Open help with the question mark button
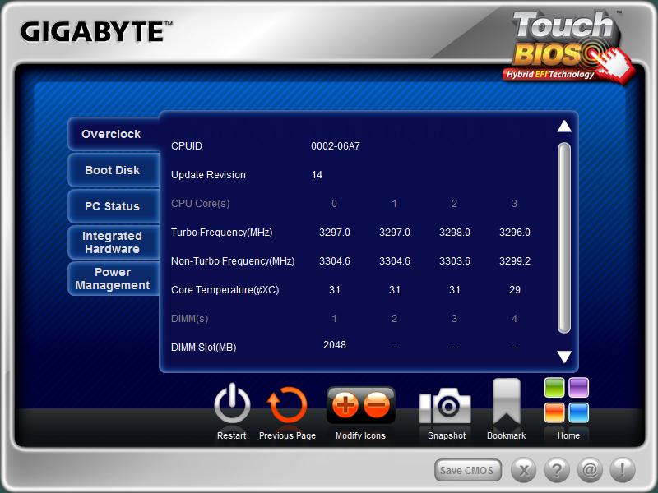Viewport: 658px width, 493px height. 557,470
